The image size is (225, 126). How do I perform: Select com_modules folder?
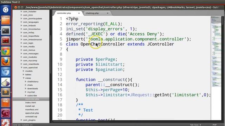pyautogui.click(x=30, y=57)
